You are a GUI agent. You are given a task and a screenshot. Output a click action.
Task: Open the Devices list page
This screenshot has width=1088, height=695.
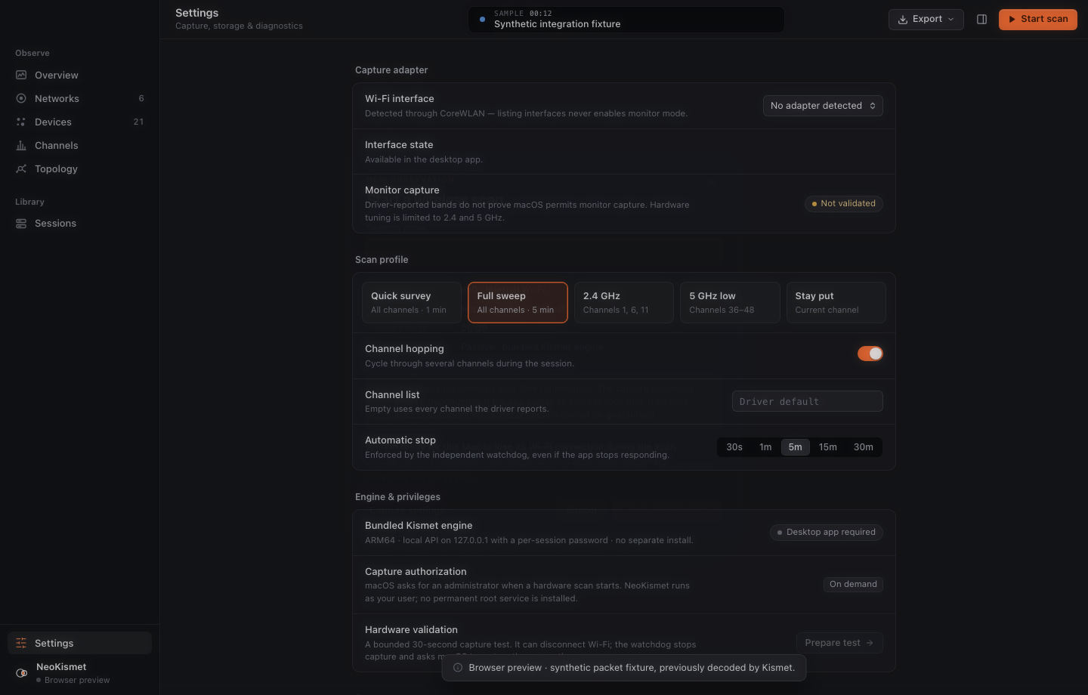tap(79, 122)
